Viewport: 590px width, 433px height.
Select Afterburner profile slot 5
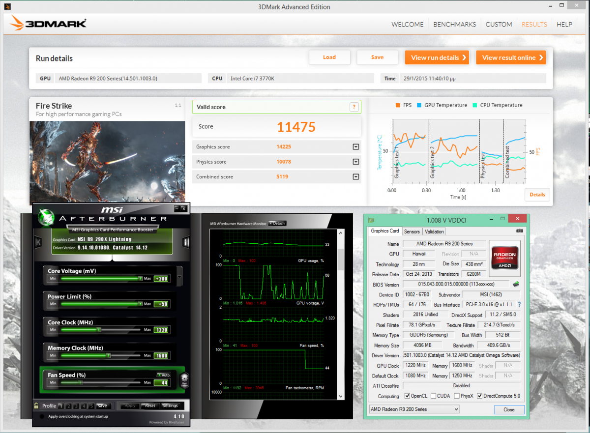point(91,406)
